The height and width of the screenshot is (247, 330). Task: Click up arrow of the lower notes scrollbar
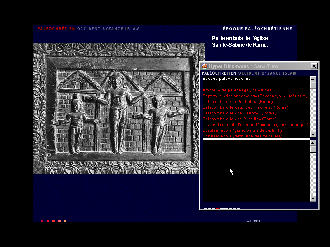(x=313, y=143)
